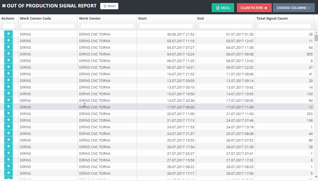Click plus icon for row 28.07.2017 17:17
This screenshot has height=181, width=318.
click(8, 173)
